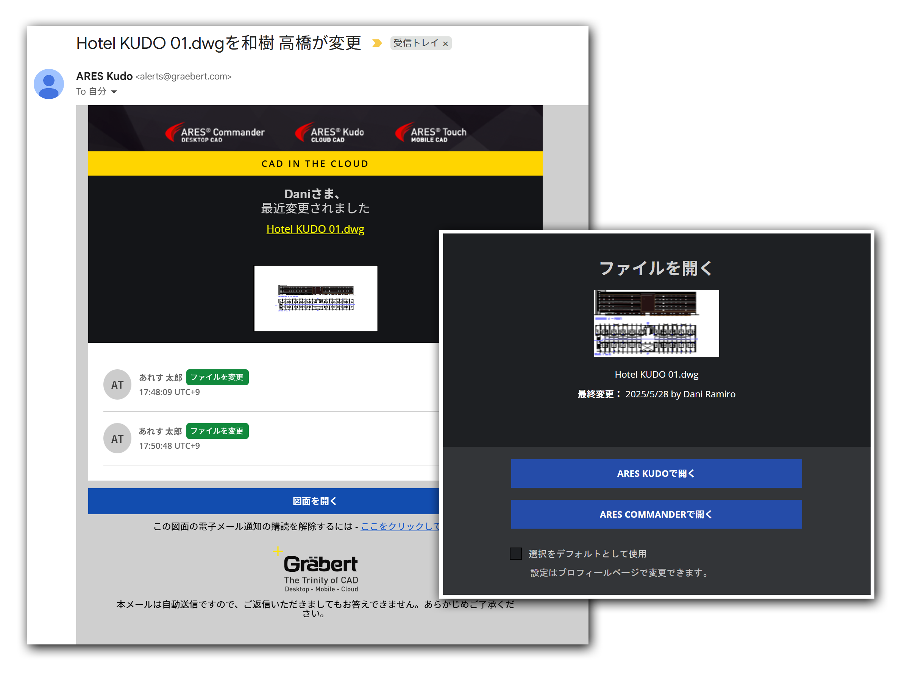This screenshot has height=680, width=910.
Task: Click the yellow importance marker beside subject
Action: (x=377, y=43)
